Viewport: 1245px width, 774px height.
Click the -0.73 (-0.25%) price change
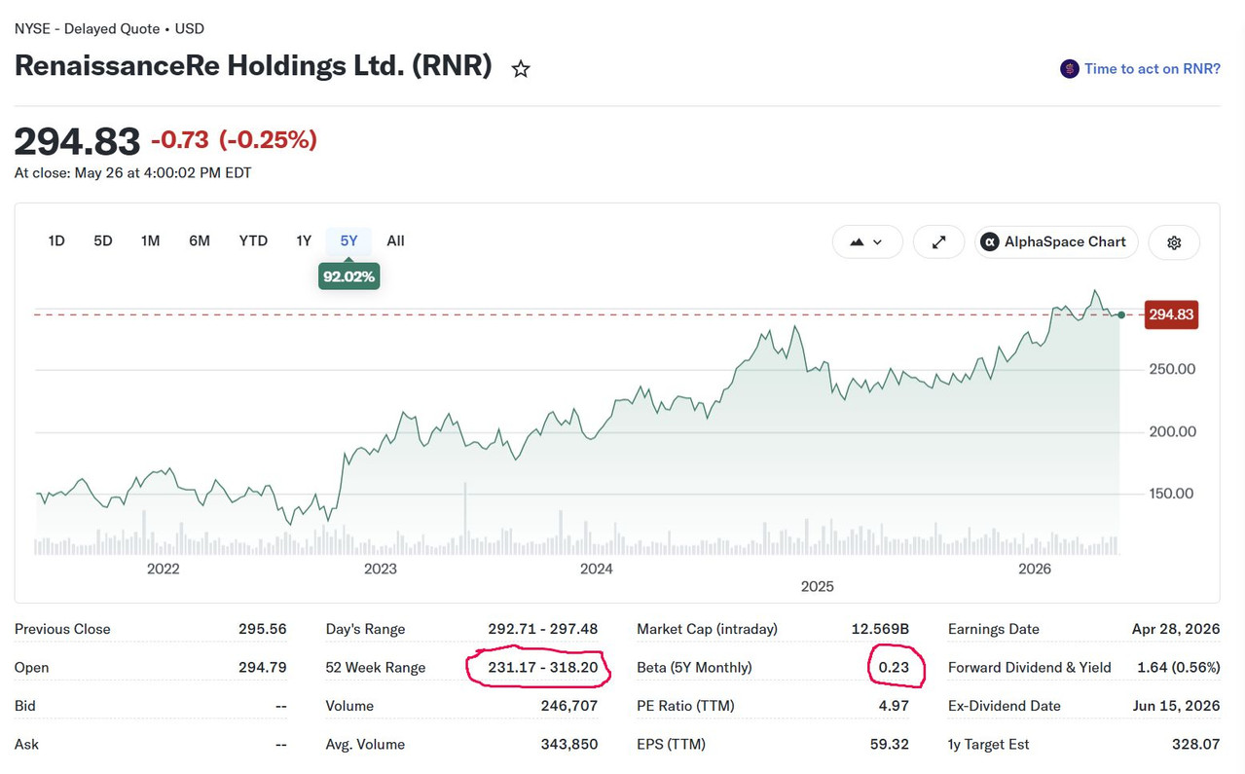click(234, 140)
